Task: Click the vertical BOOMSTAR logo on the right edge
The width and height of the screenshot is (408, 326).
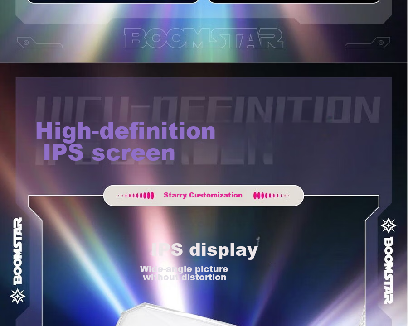Action: pyautogui.click(x=389, y=270)
